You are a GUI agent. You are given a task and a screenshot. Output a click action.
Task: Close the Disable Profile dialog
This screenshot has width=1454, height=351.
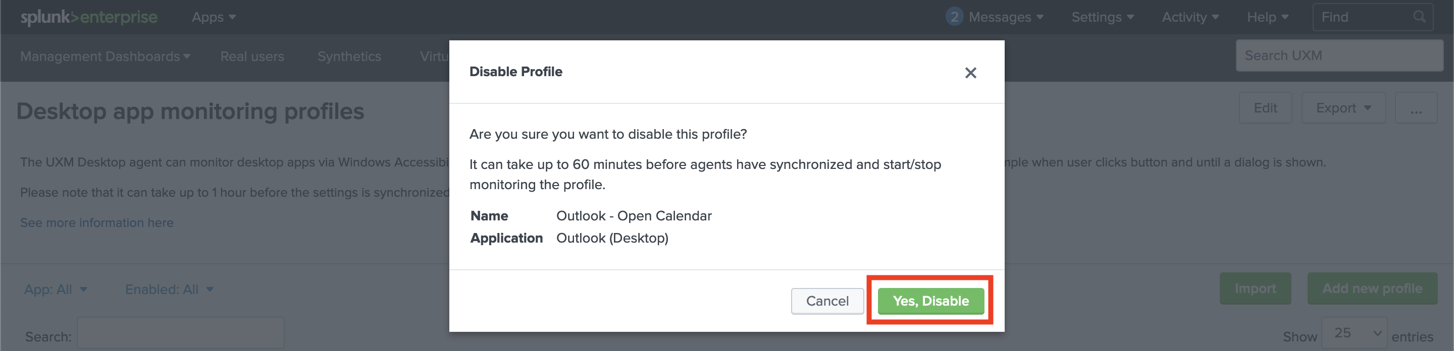click(970, 73)
